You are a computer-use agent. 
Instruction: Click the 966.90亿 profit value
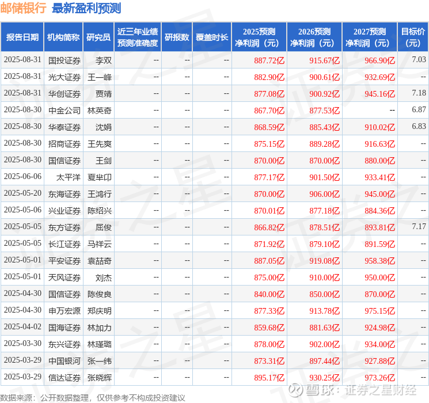379,60
